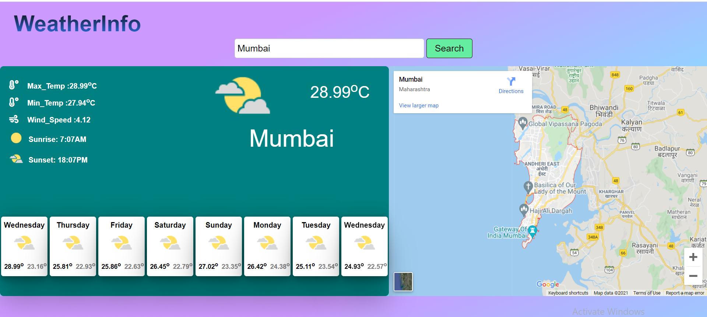Click the Saturday day label
Viewport: 707px width, 317px height.
tap(170, 225)
